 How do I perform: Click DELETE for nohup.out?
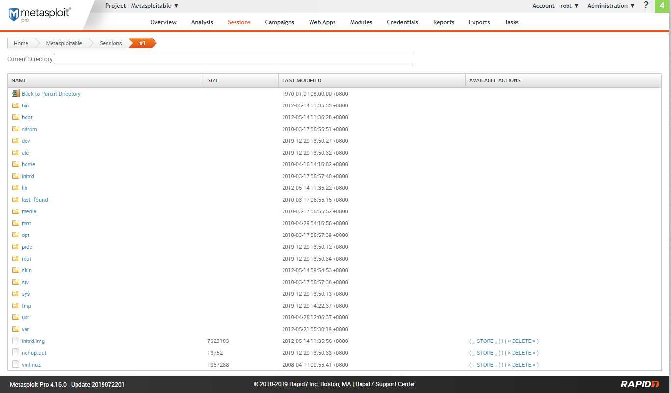[x=521, y=353]
